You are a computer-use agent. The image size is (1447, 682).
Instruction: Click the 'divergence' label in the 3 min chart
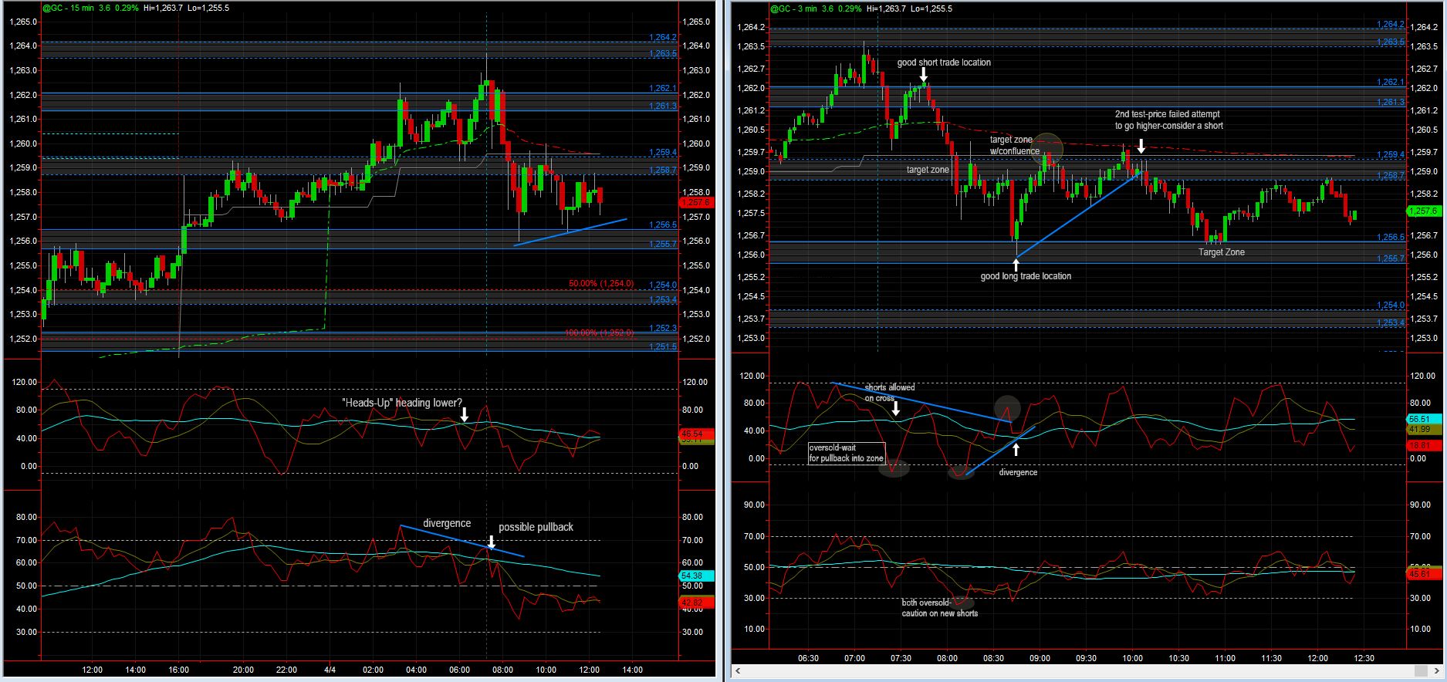(1018, 472)
